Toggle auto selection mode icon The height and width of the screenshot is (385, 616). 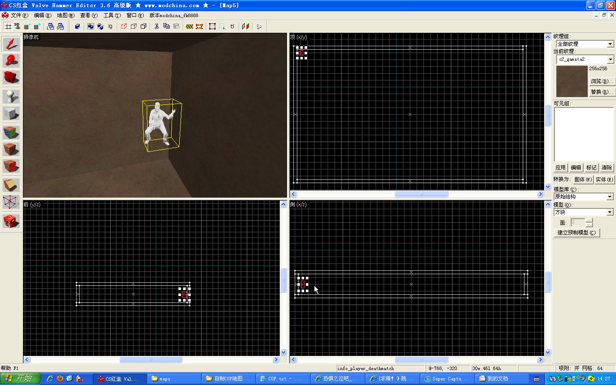point(222,27)
